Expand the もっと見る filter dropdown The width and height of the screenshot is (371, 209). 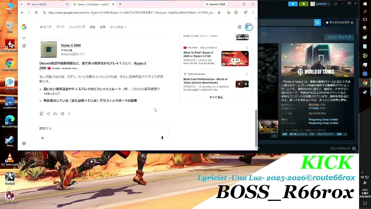coord(118,27)
